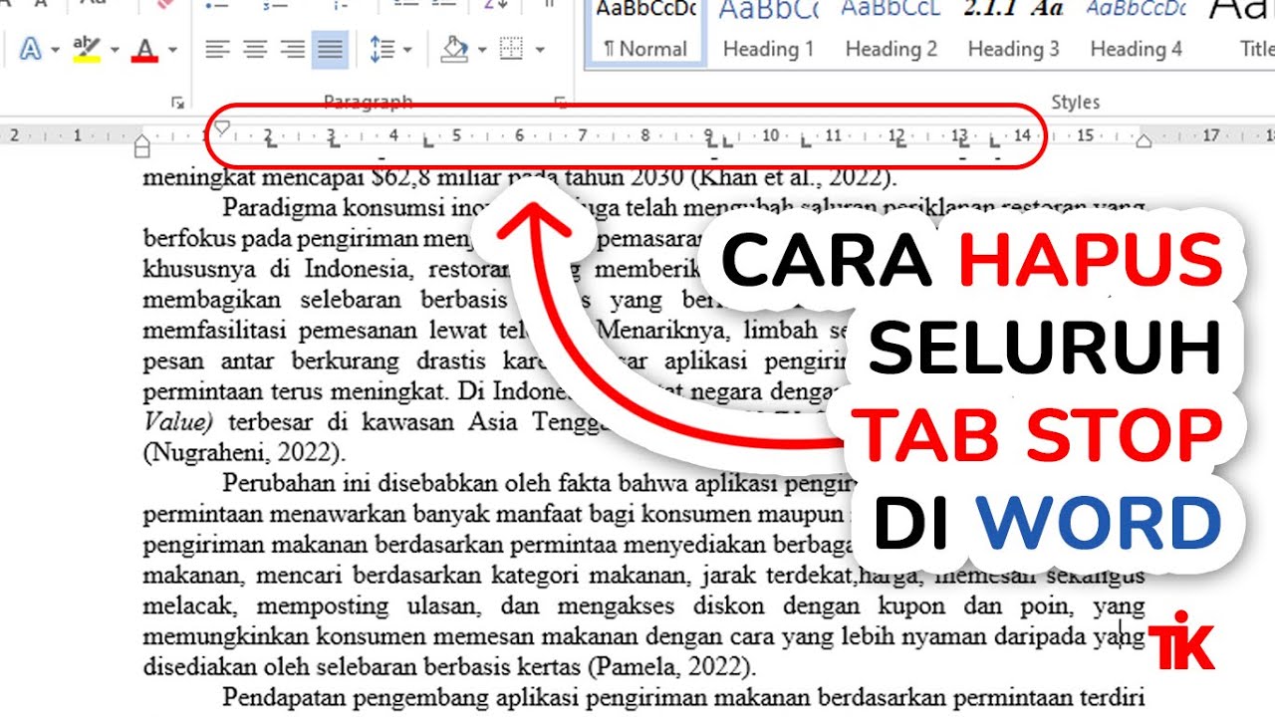Click line starting "melacak, memposting ulasan"
Viewport: 1275px width, 717px height.
click(x=643, y=606)
